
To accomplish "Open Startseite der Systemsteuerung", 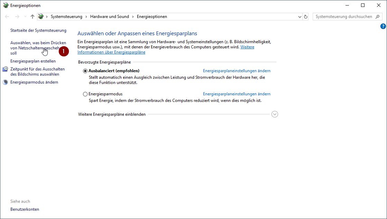I will (x=38, y=30).
